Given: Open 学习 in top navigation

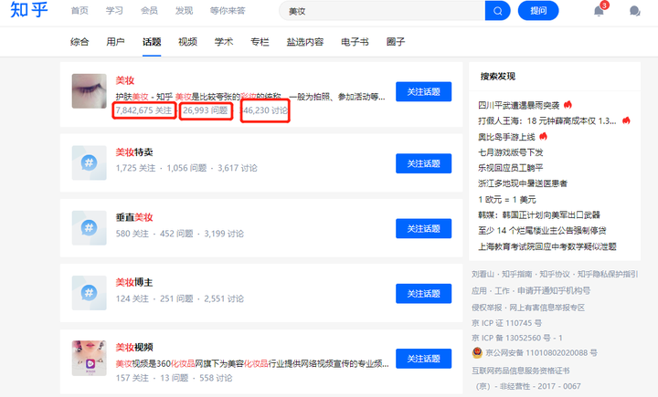Looking at the screenshot, I should 114,10.
